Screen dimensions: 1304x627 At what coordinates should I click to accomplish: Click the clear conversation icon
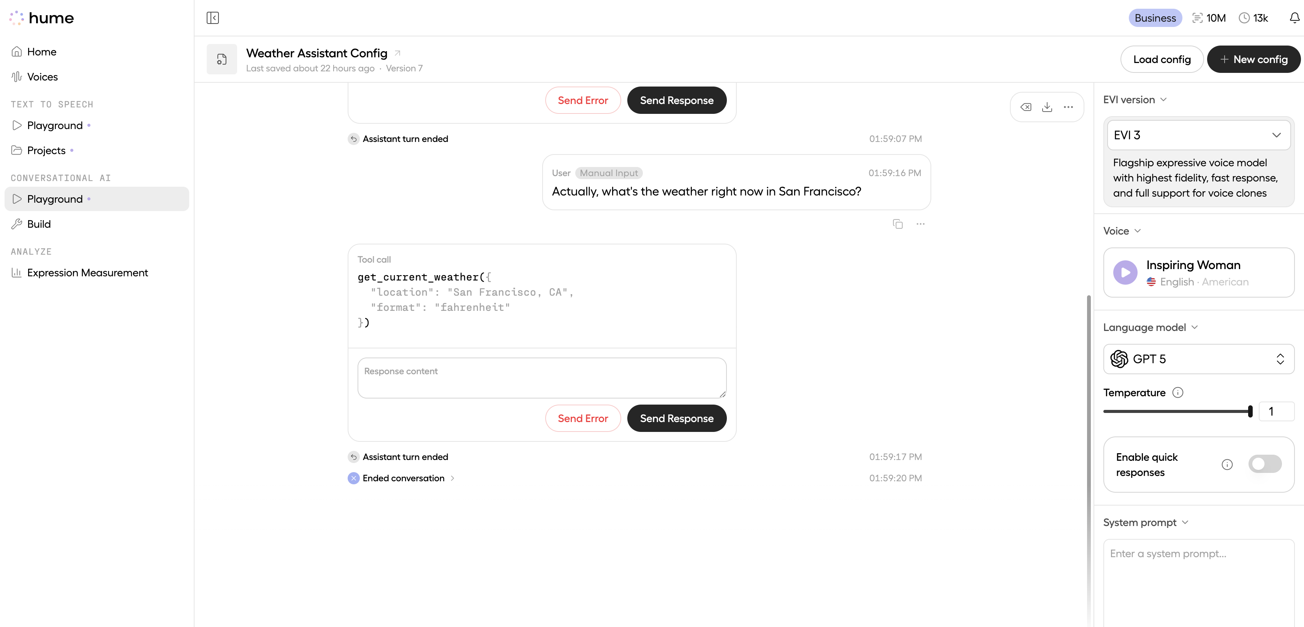pyautogui.click(x=1025, y=107)
